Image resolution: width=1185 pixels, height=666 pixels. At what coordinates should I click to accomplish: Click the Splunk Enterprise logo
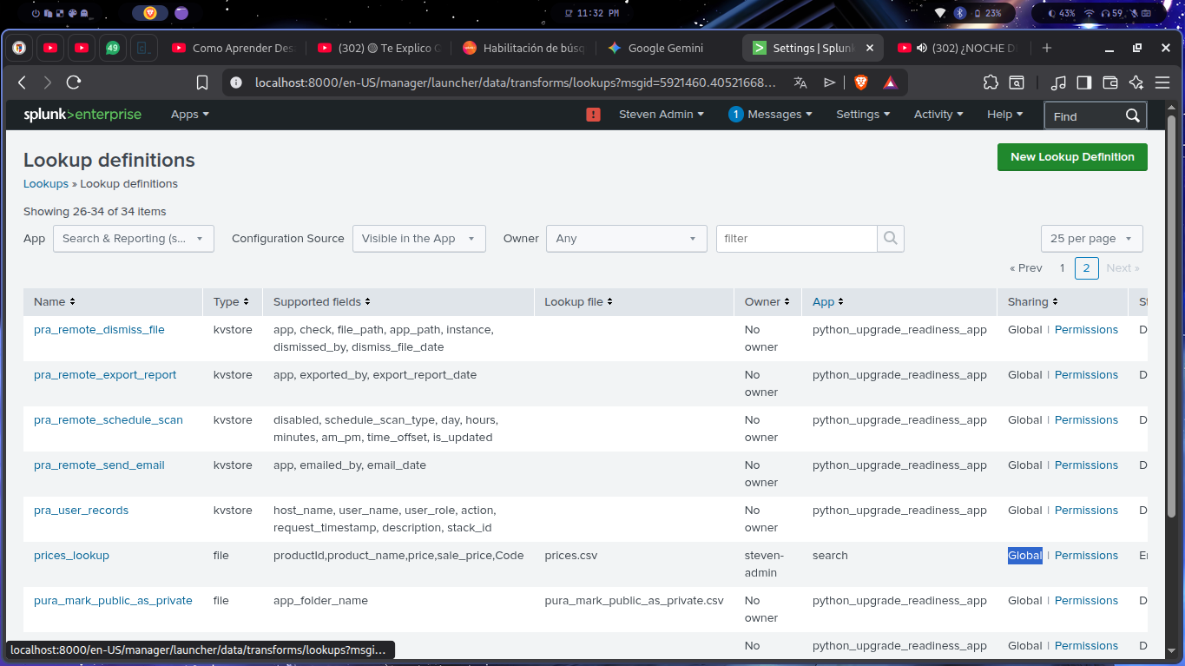82,114
